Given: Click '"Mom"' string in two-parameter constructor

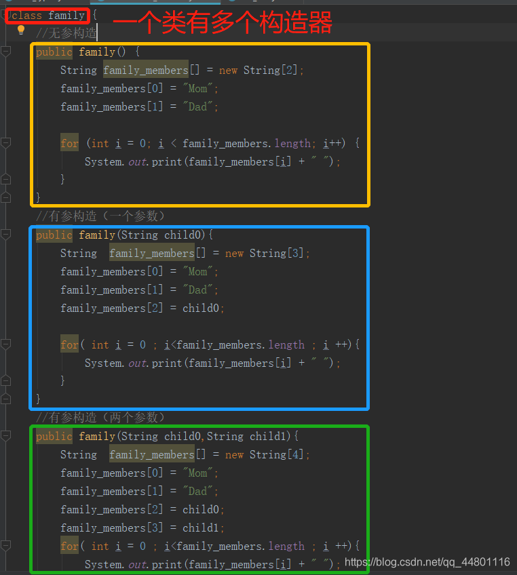Looking at the screenshot, I should tap(198, 473).
